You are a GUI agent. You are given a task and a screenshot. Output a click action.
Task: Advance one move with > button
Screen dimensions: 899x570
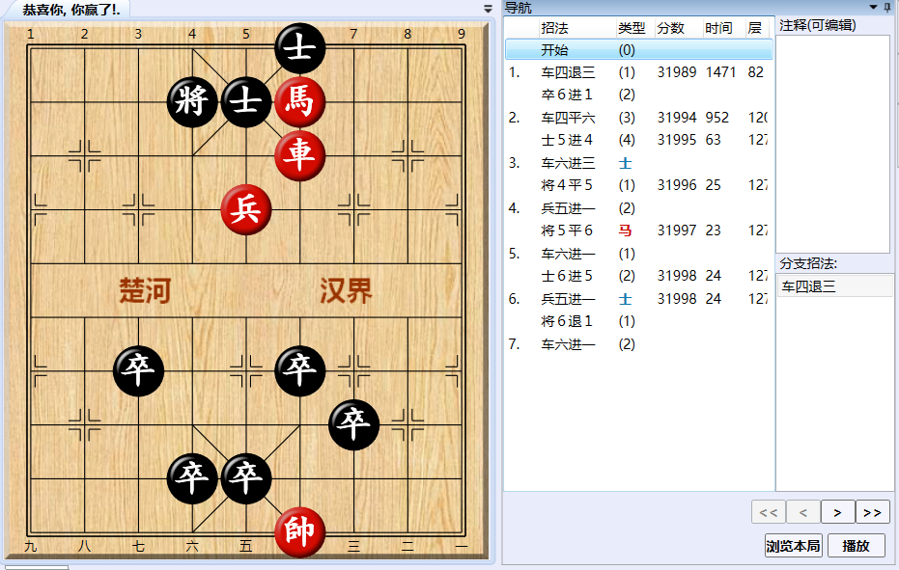point(837,511)
